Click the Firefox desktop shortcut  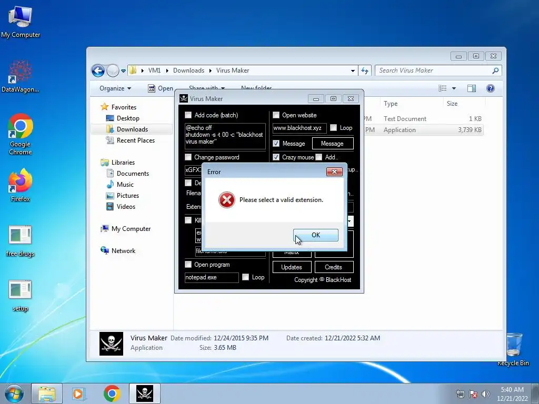point(21,185)
